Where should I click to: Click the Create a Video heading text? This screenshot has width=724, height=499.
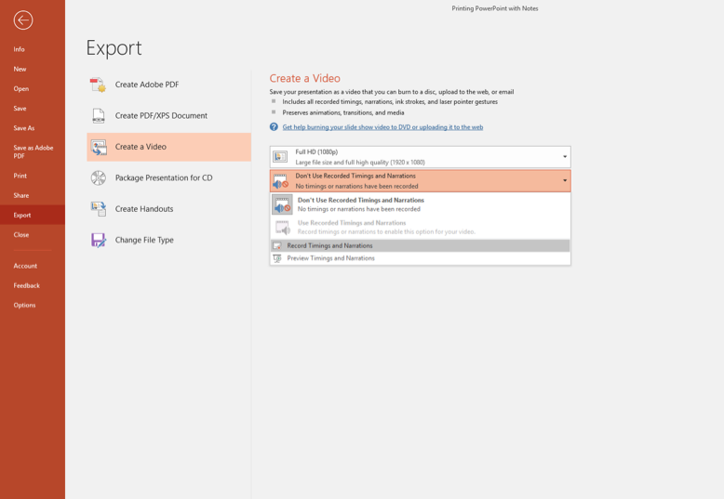[304, 78]
